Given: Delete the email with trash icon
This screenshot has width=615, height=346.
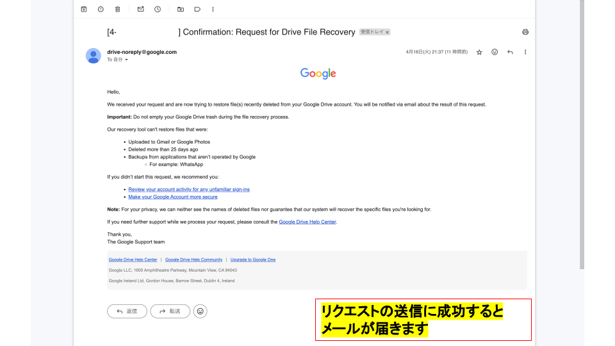Looking at the screenshot, I should tap(117, 9).
